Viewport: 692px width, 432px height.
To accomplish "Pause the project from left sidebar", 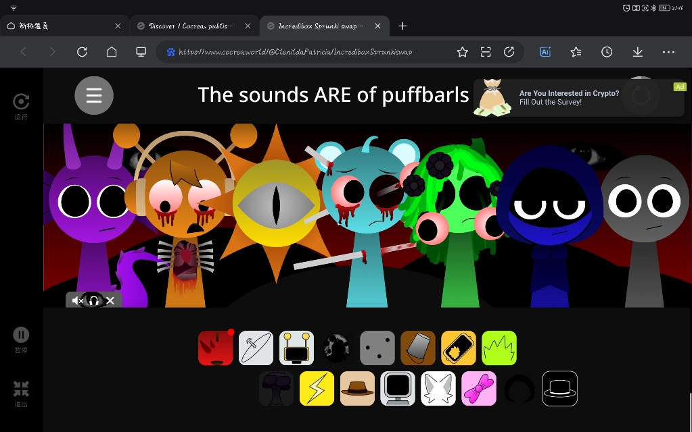I will [x=21, y=340].
